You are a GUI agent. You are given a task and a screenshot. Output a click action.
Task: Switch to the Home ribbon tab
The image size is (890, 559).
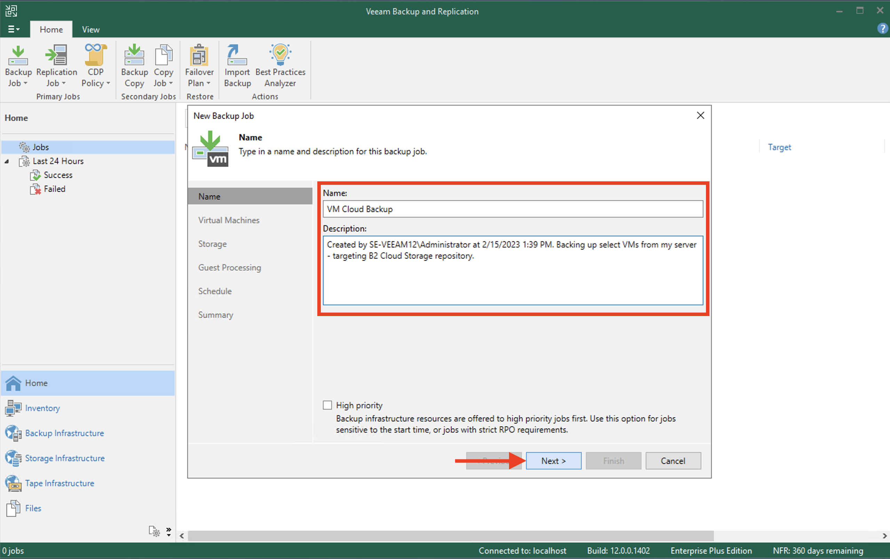tap(51, 30)
